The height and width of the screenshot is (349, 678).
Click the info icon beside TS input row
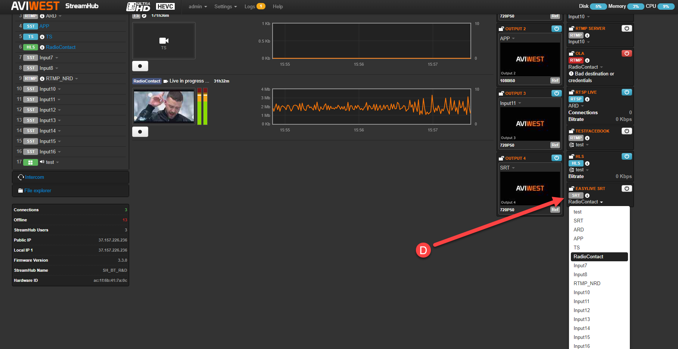point(42,37)
